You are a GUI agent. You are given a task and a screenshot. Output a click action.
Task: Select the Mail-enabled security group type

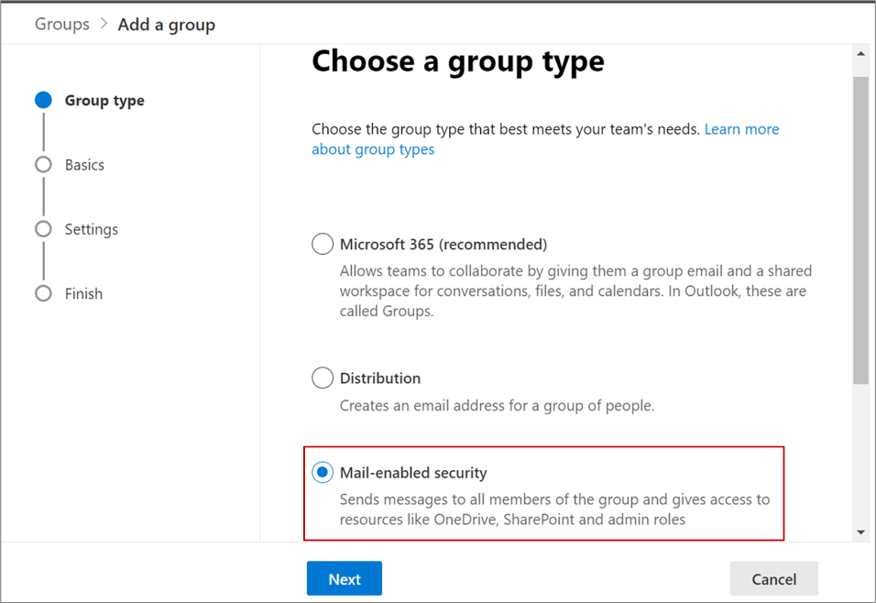[x=322, y=472]
